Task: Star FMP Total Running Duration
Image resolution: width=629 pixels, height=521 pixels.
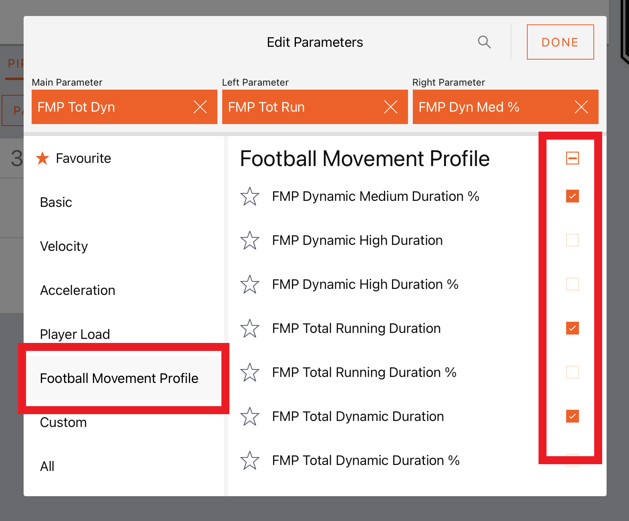Action: tap(250, 329)
